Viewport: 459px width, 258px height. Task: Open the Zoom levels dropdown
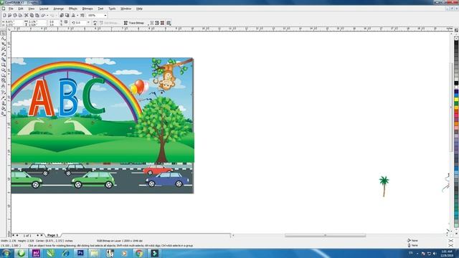pos(105,15)
